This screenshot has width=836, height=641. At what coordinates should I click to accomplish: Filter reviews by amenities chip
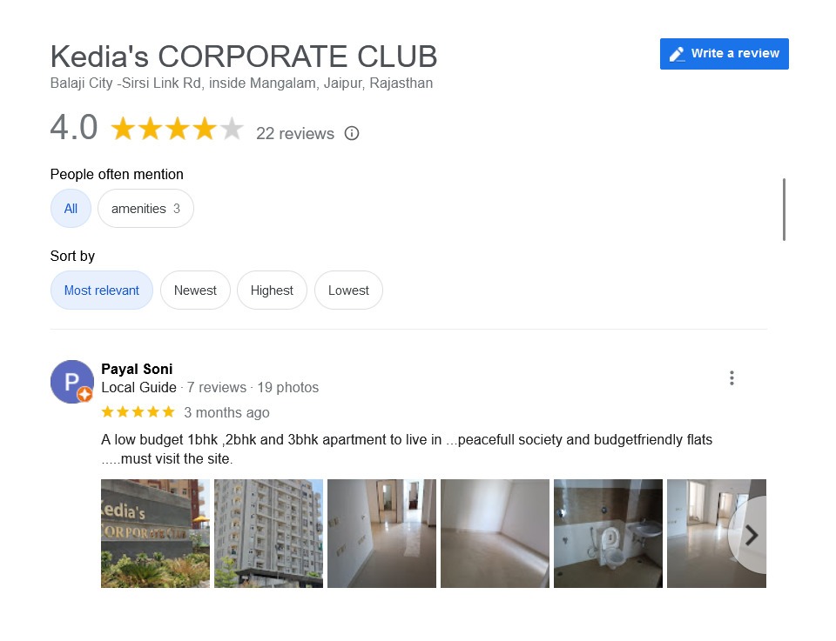coord(145,208)
